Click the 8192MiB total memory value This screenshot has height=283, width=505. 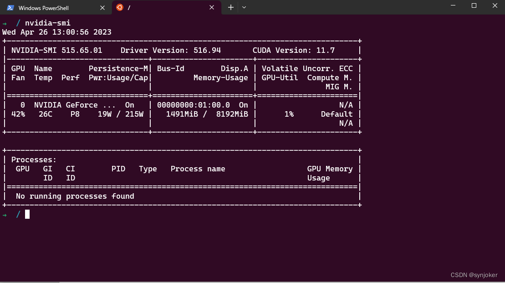(232, 114)
